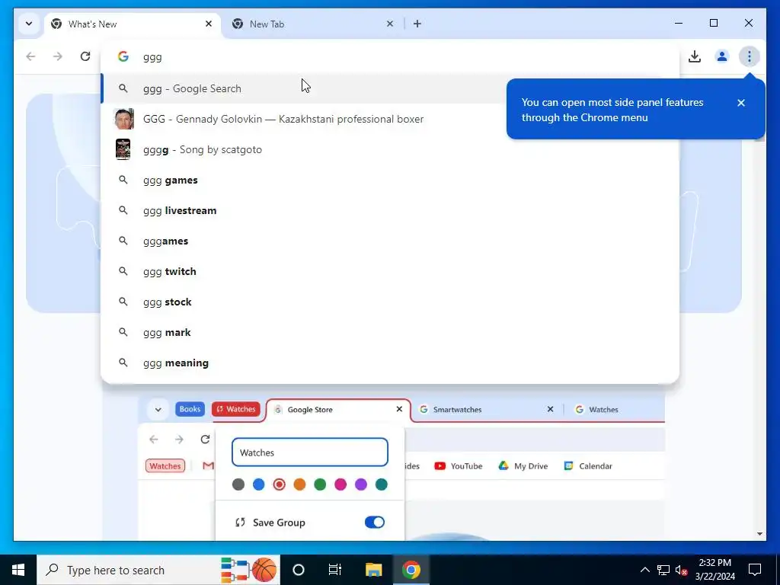Click the Chrome icon on taskbar

click(x=411, y=570)
